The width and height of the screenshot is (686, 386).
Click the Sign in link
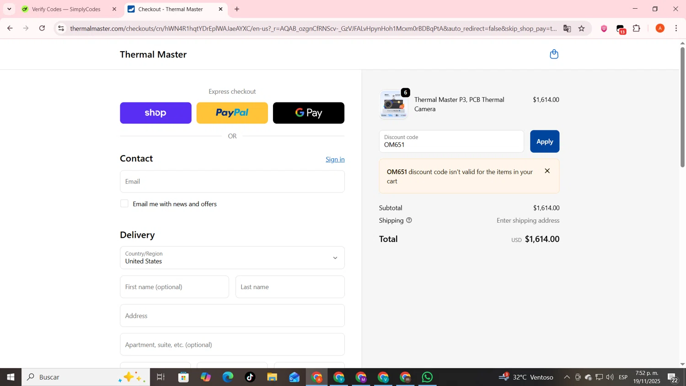[335, 159]
